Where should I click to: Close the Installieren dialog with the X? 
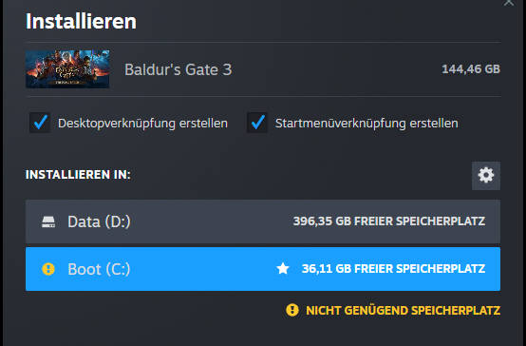click(509, 3)
